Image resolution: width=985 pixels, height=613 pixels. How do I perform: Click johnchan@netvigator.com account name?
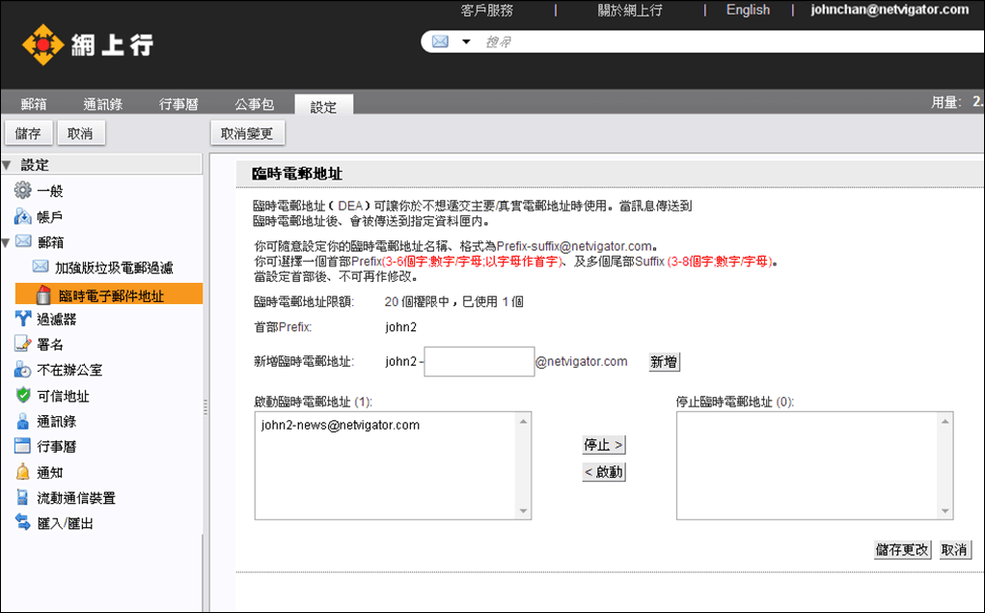pos(889,10)
